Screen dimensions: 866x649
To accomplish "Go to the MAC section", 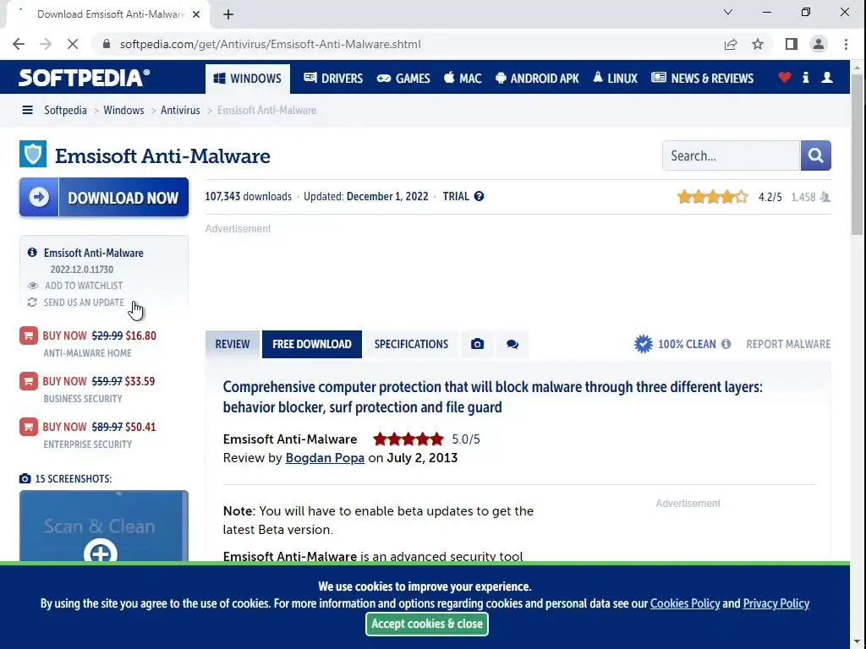I will coord(463,79).
